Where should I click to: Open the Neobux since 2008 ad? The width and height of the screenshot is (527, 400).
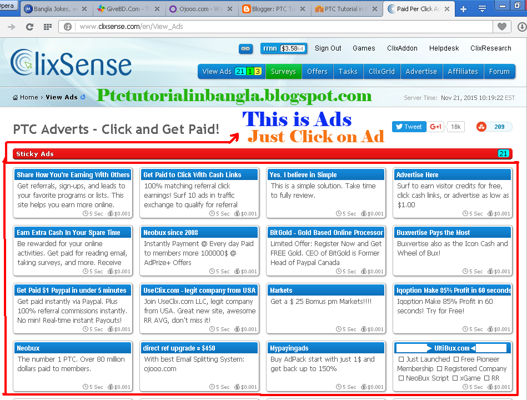point(199,251)
